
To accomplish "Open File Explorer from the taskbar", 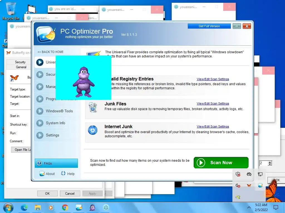I will point(38,207).
